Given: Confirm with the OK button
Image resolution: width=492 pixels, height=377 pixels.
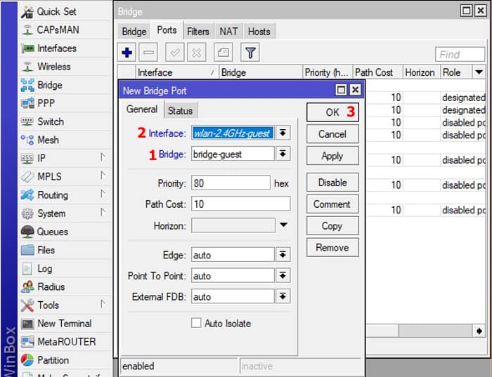Looking at the screenshot, I should pos(332,112).
